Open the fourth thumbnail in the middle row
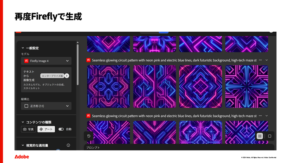 click(x=247, y=86)
